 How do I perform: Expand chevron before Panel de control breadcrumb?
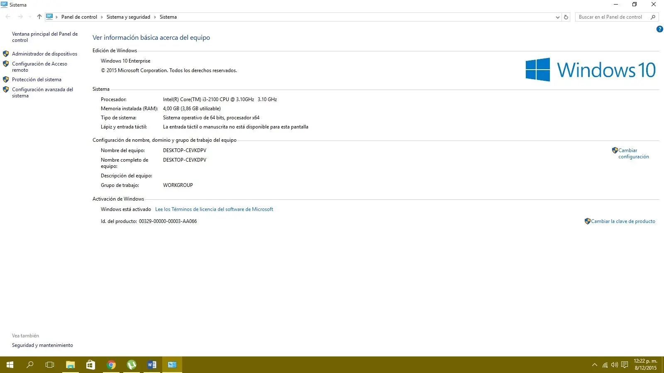click(57, 17)
